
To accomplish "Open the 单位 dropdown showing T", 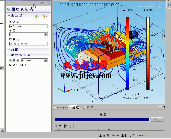I will (45, 35).
